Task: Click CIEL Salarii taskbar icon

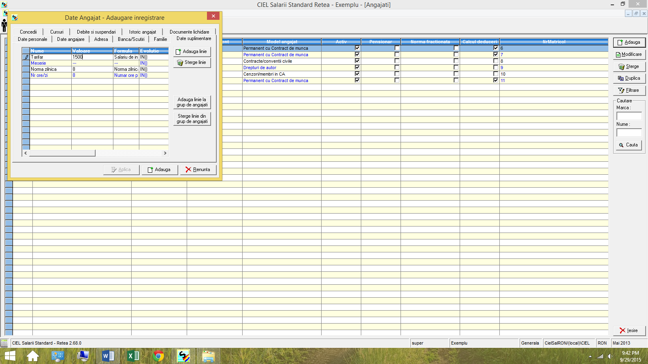Action: click(183, 356)
